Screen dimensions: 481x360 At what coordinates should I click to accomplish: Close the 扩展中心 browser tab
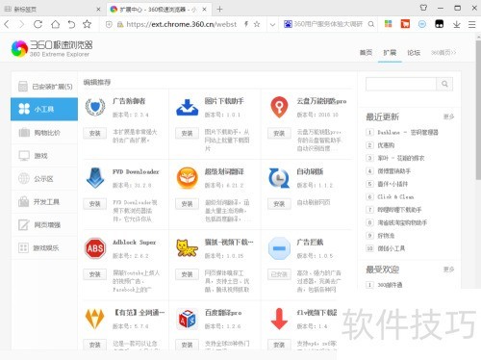click(205, 10)
